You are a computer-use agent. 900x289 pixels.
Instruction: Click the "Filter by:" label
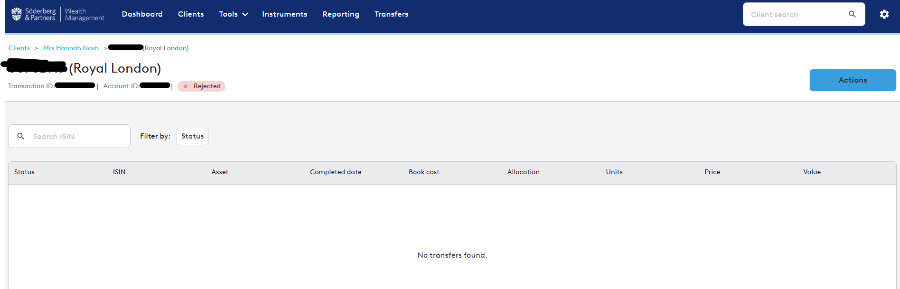(x=155, y=136)
